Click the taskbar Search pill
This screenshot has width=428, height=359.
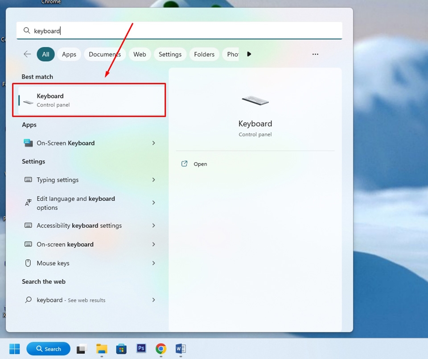point(48,349)
